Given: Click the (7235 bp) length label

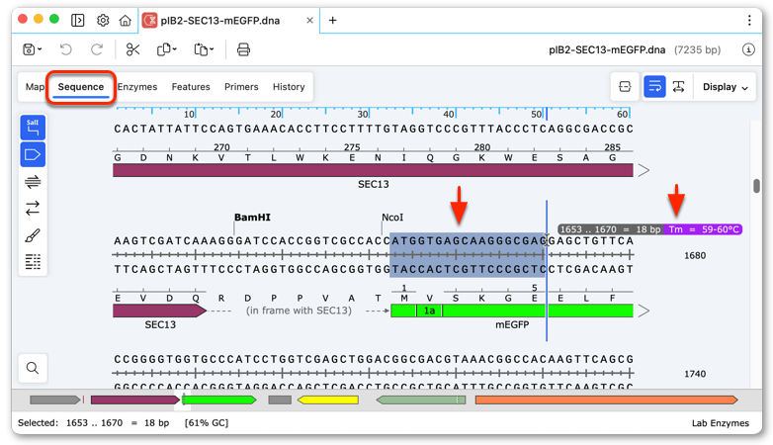Looking at the screenshot, I should pos(697,49).
